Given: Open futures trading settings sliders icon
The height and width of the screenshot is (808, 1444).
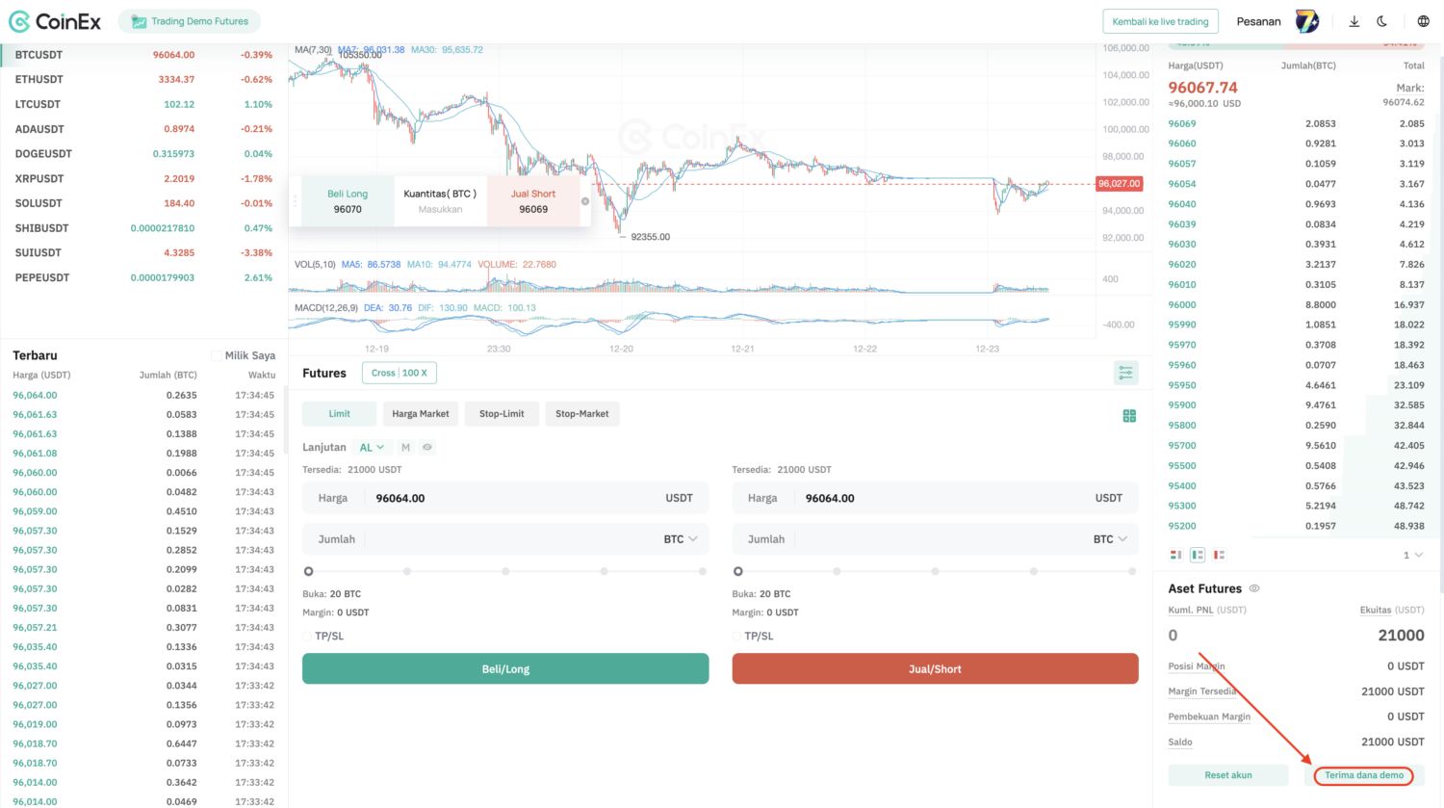Looking at the screenshot, I should (1125, 373).
